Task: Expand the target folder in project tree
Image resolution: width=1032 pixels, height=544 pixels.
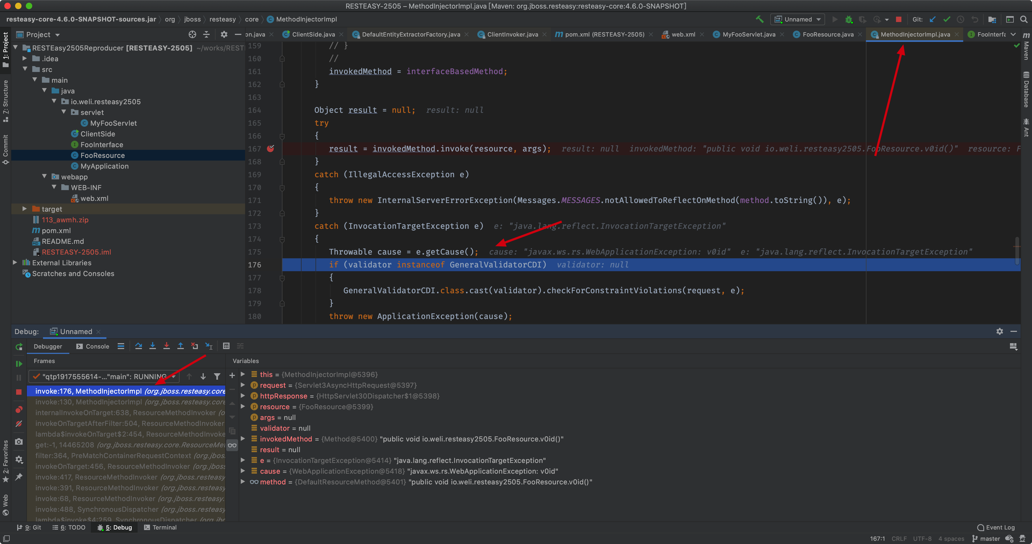Action: (x=24, y=209)
